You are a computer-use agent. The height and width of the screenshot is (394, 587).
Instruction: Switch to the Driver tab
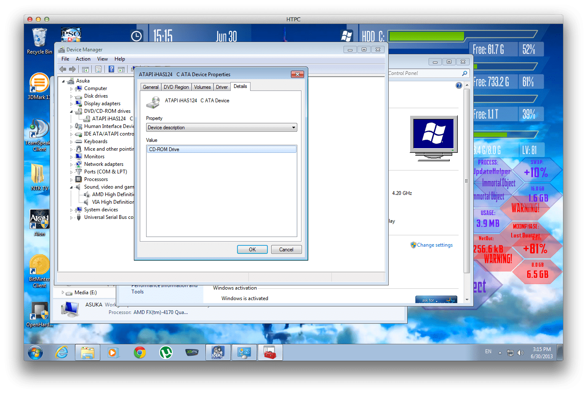pyautogui.click(x=221, y=87)
